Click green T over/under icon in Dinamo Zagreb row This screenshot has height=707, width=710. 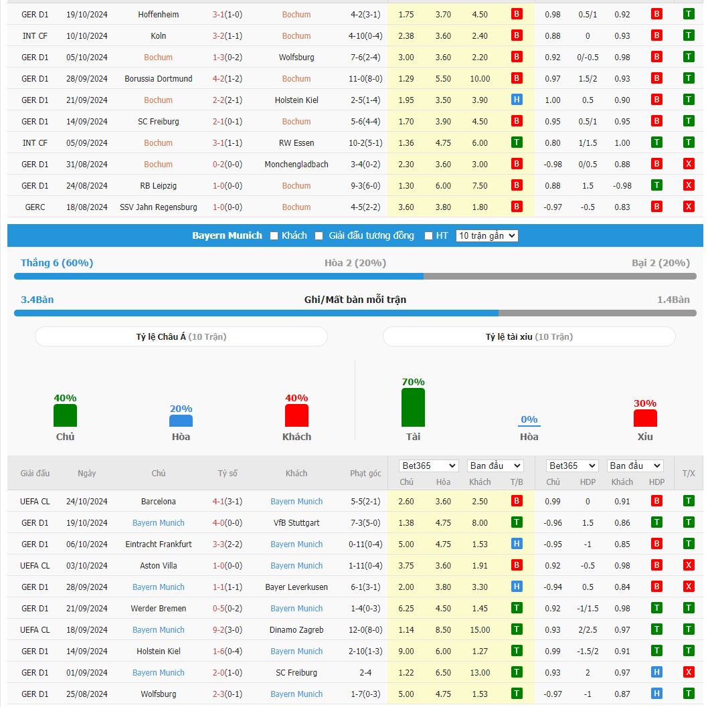[x=689, y=629]
